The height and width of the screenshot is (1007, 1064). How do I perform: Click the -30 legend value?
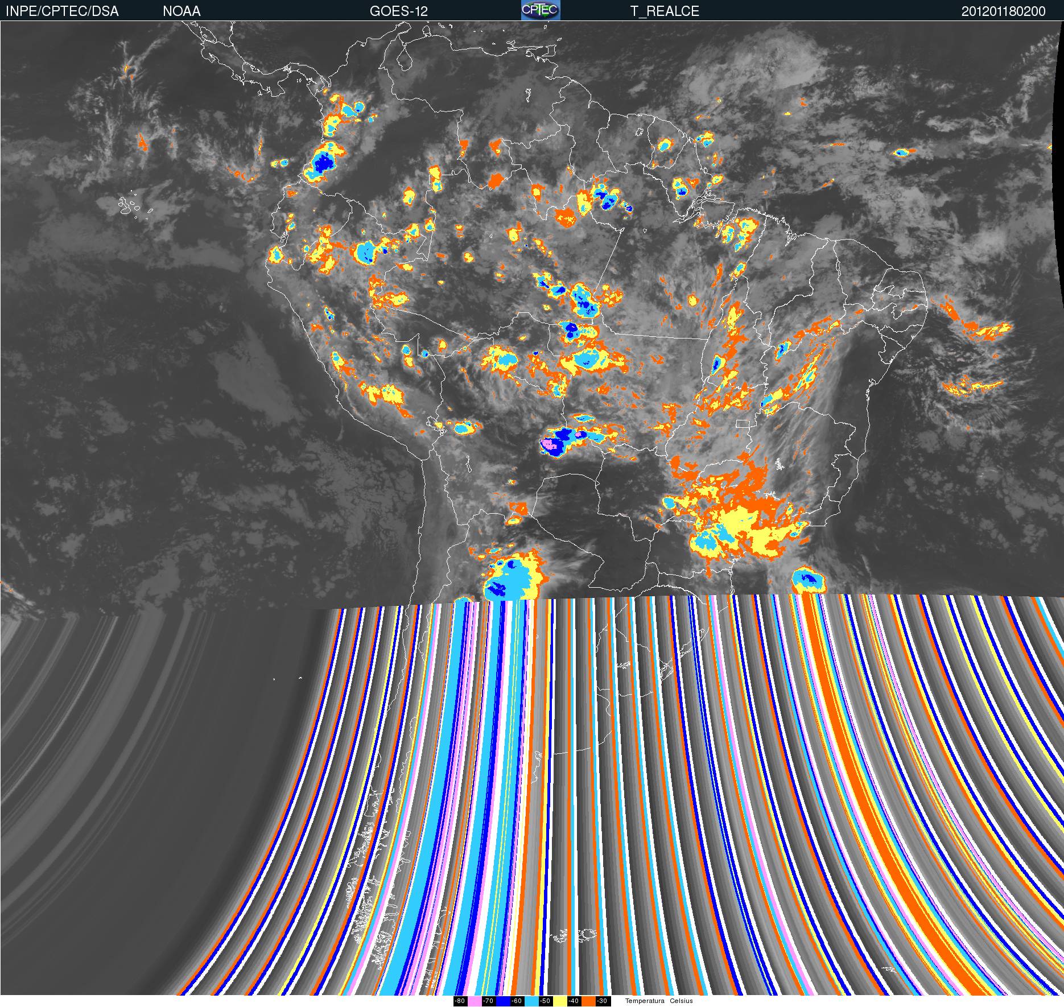pyautogui.click(x=603, y=1001)
